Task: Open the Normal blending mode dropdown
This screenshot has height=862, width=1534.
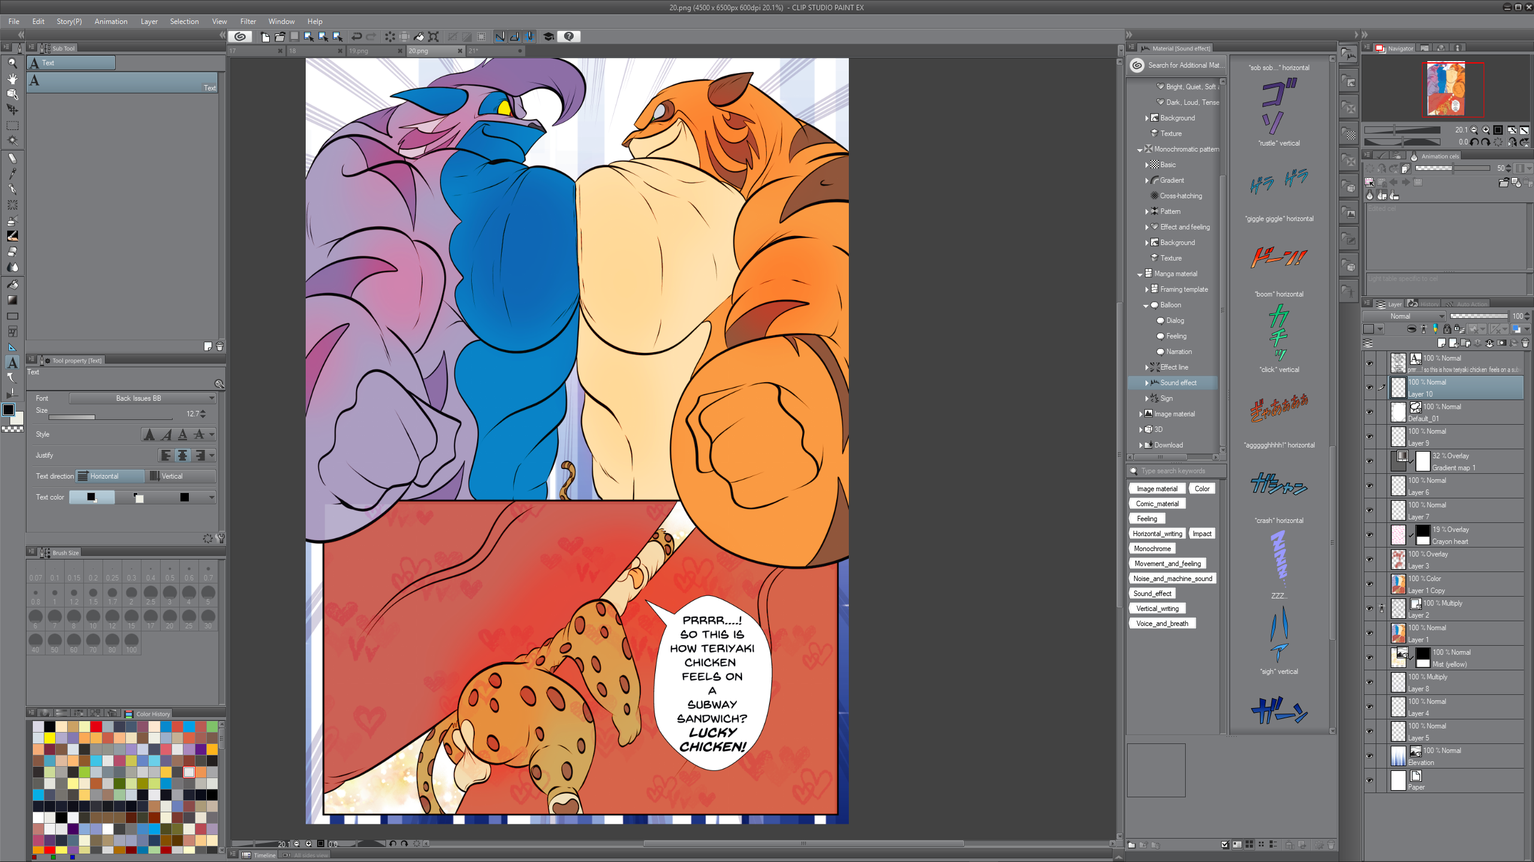Action: click(1405, 316)
